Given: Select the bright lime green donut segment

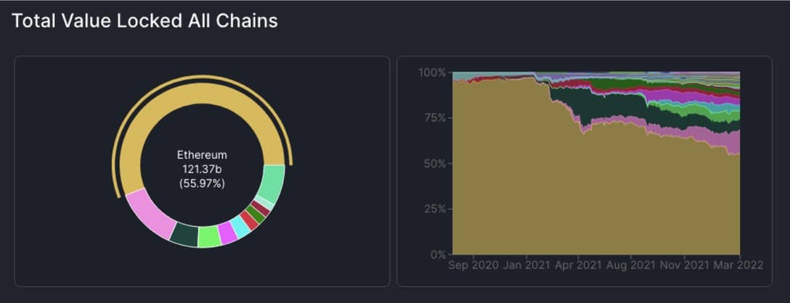Looking at the screenshot, I should [208, 236].
